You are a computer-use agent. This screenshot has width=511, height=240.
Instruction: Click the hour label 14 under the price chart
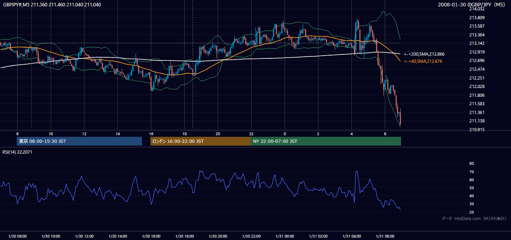(118, 134)
